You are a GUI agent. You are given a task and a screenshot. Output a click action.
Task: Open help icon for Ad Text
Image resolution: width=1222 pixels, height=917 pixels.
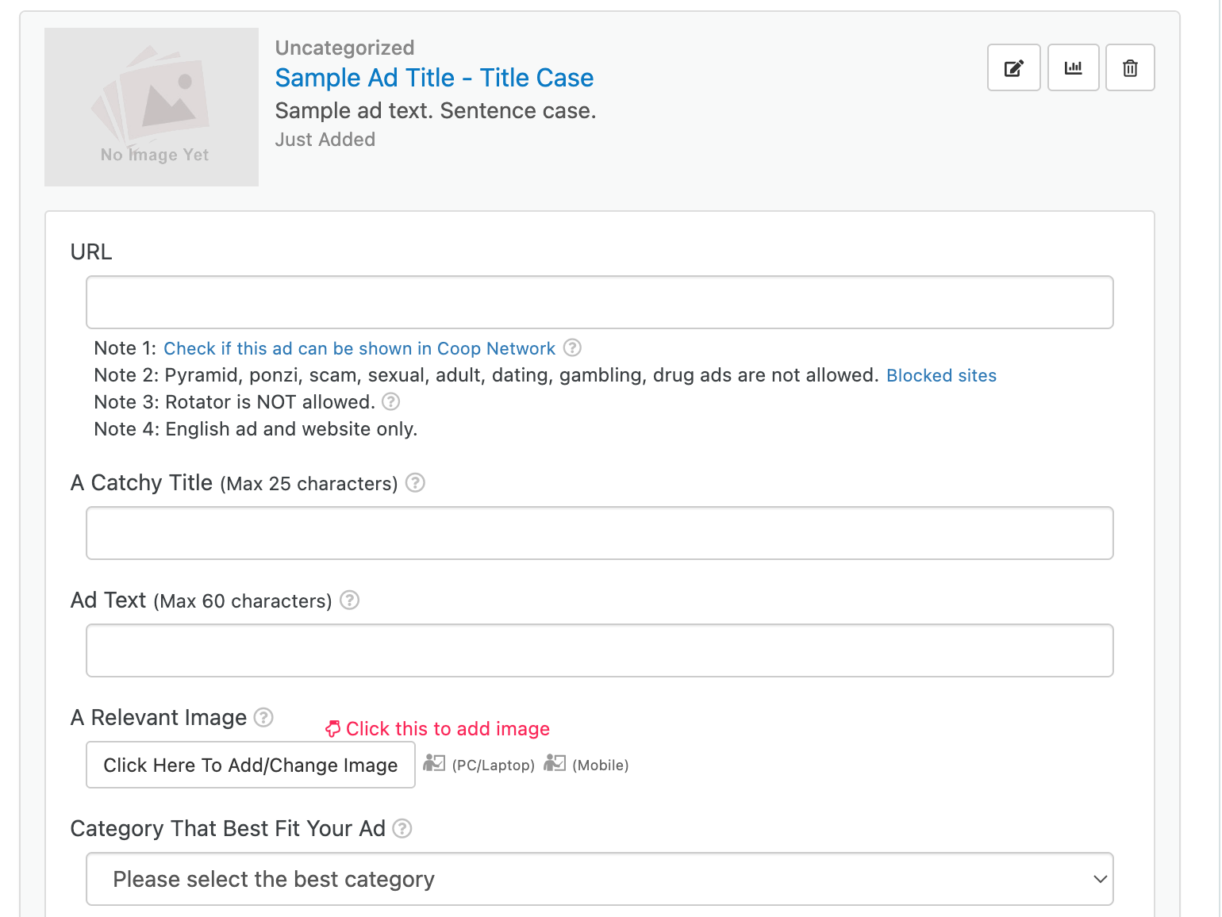349,600
